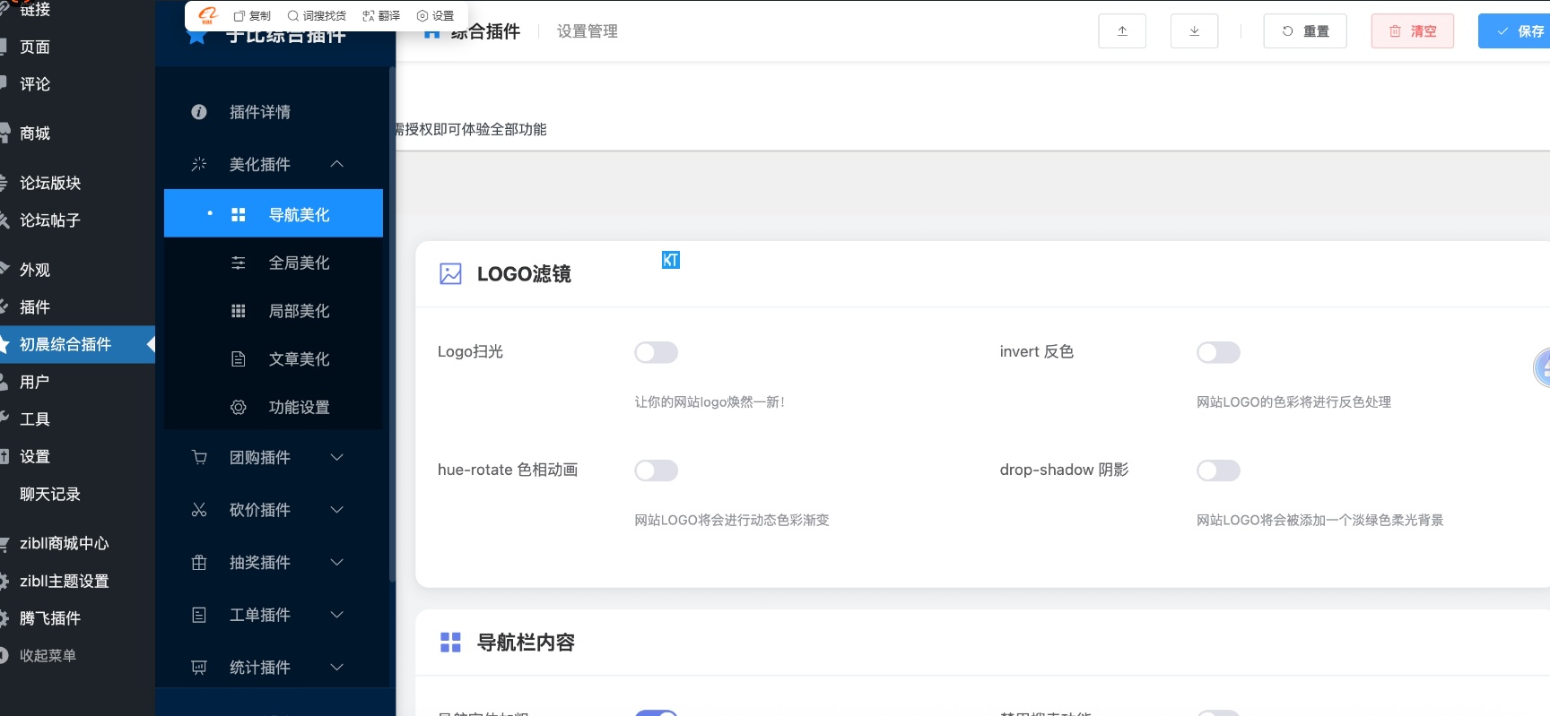Click the gift icon beside 抽奖插件

click(199, 563)
